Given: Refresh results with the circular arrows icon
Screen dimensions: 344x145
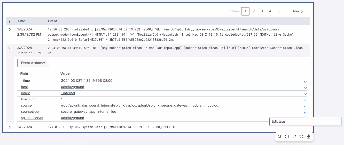Looking at the screenshot, I should tap(301, 137).
